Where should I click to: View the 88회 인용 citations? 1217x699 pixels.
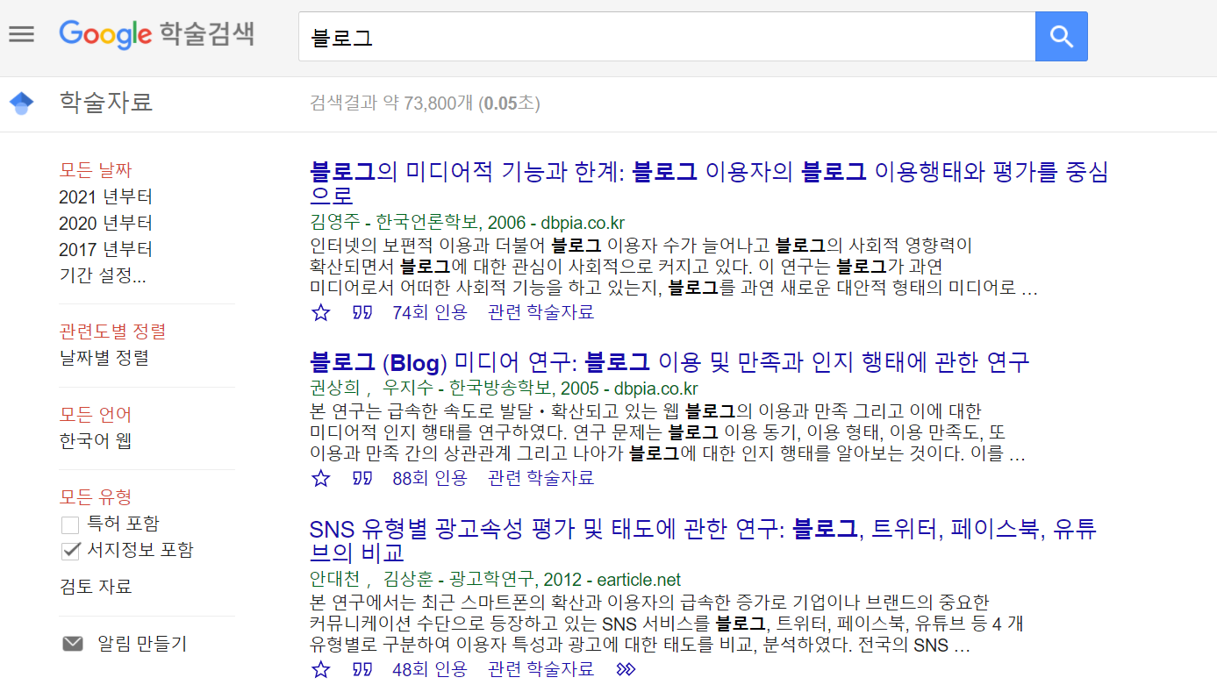[430, 478]
